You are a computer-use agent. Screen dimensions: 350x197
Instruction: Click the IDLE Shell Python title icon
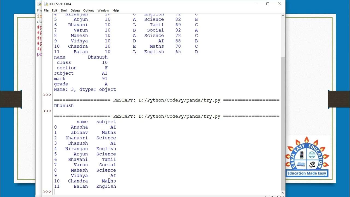point(46,4)
